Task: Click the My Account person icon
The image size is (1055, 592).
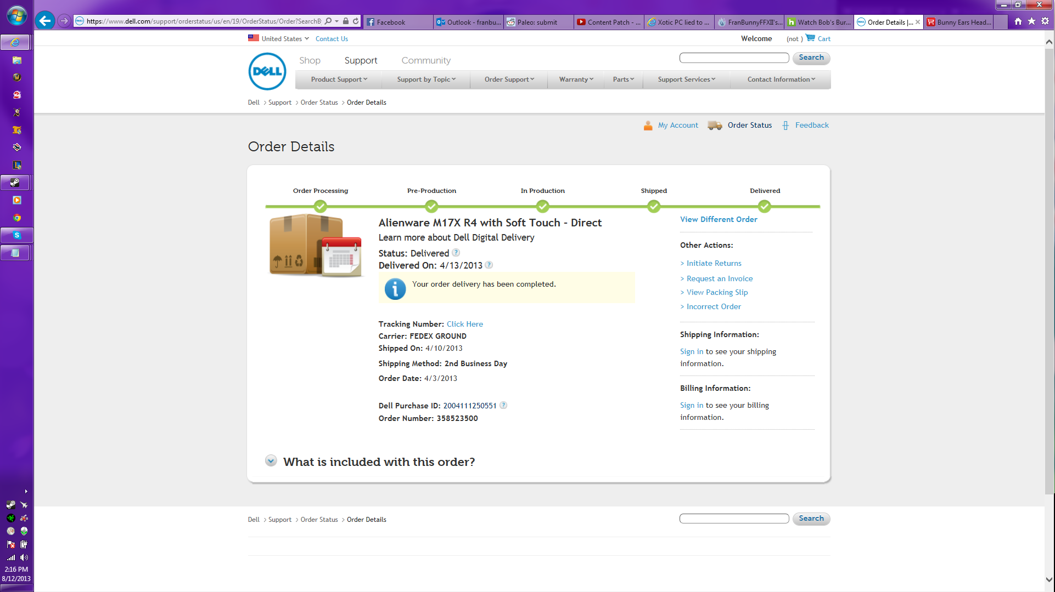Action: [648, 126]
